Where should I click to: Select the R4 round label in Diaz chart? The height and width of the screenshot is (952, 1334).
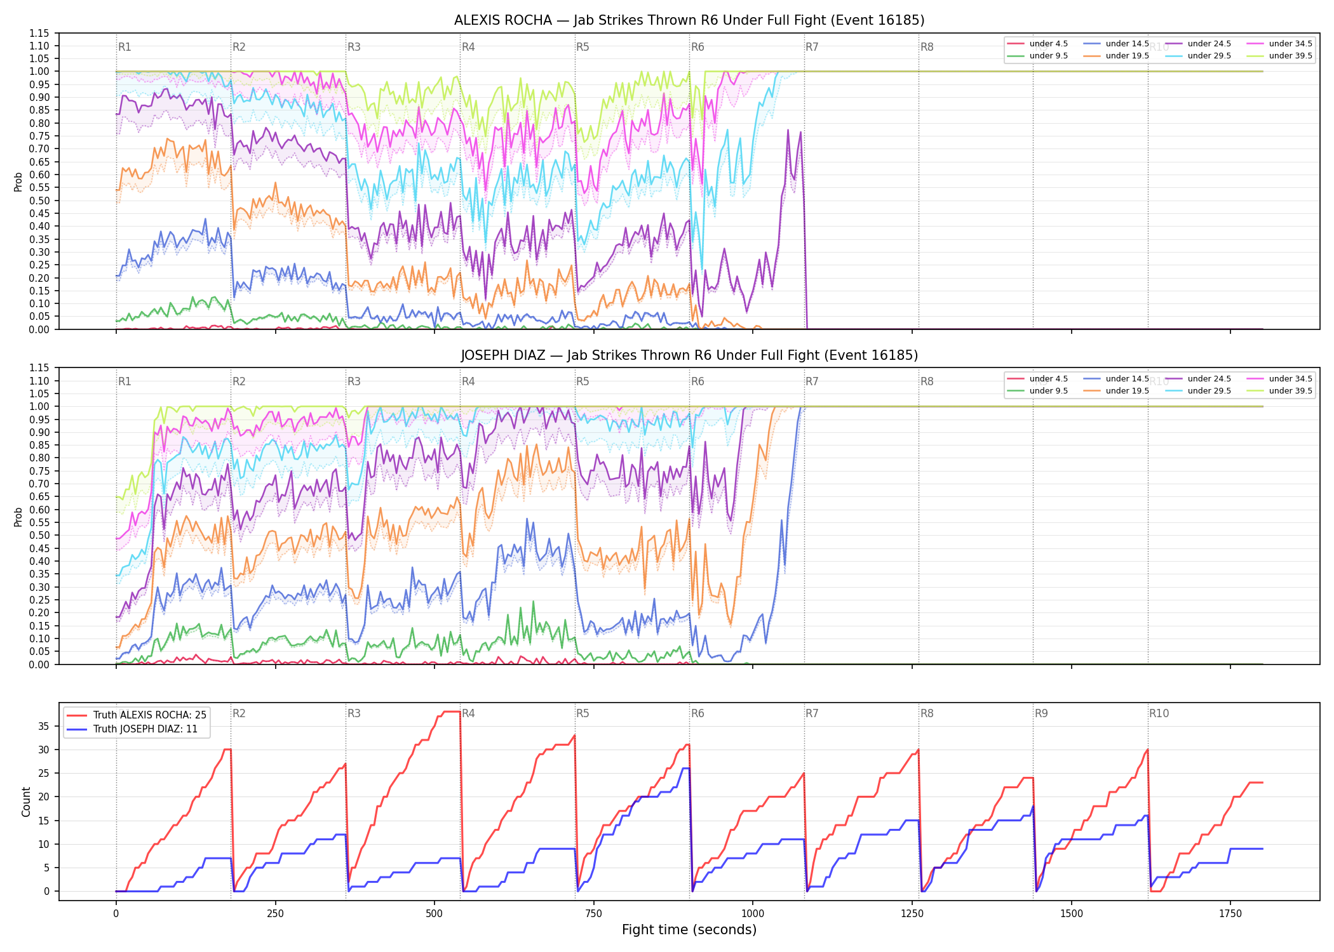tap(468, 381)
